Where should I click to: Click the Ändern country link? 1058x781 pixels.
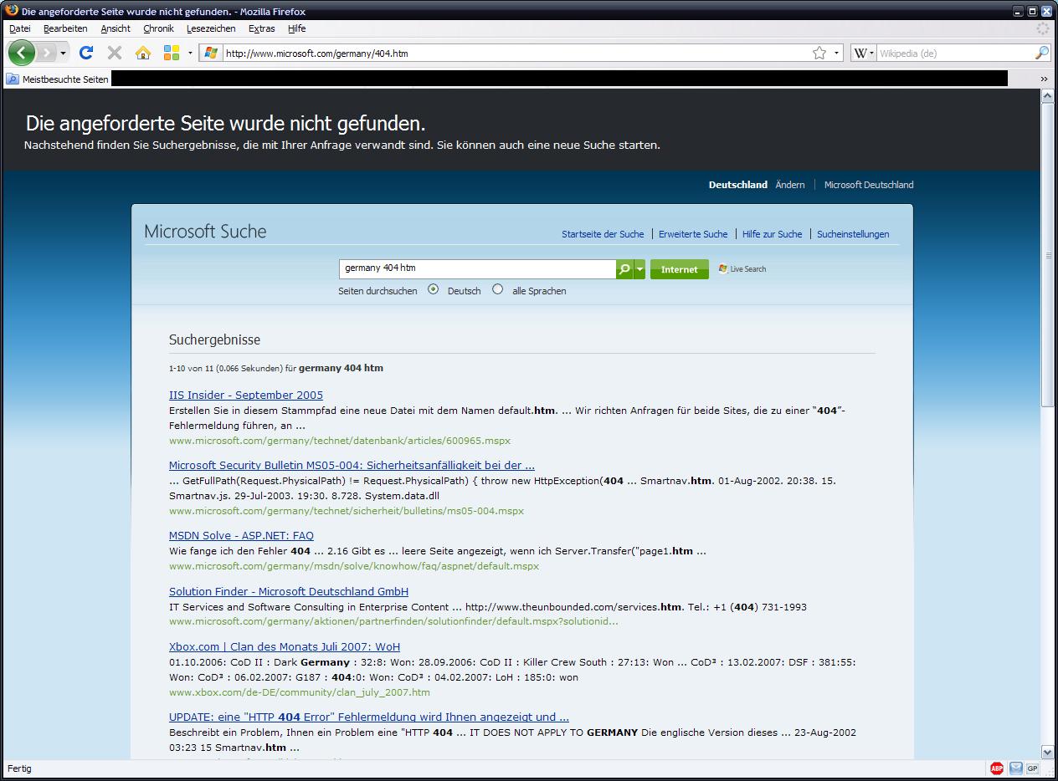pyautogui.click(x=790, y=185)
